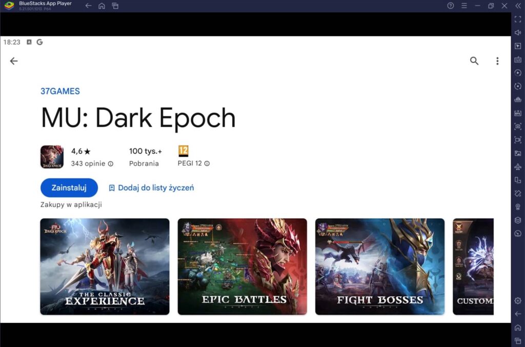The width and height of the screenshot is (525, 347).
Task: Open BlueStacks help question mark icon
Action: pyautogui.click(x=450, y=6)
